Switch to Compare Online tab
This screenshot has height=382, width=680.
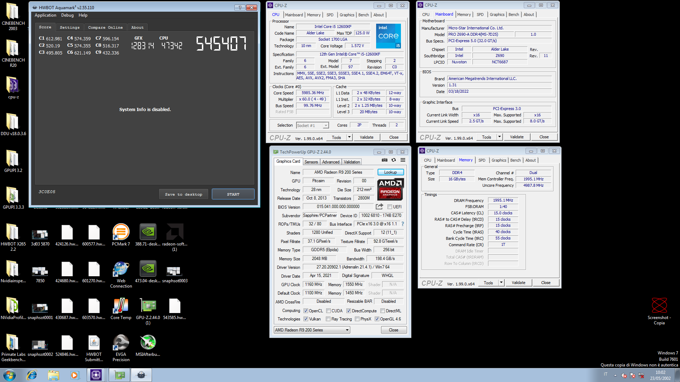[105, 27]
